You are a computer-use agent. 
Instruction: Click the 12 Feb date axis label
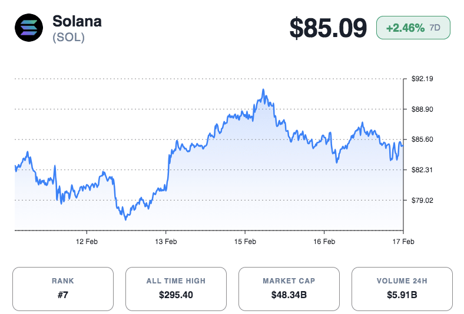tap(87, 242)
